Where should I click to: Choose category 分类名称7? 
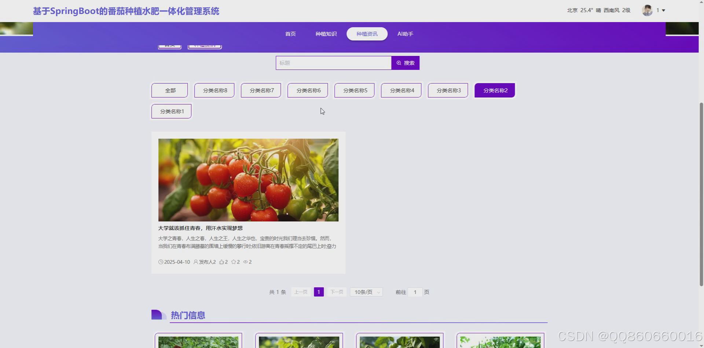click(x=261, y=90)
